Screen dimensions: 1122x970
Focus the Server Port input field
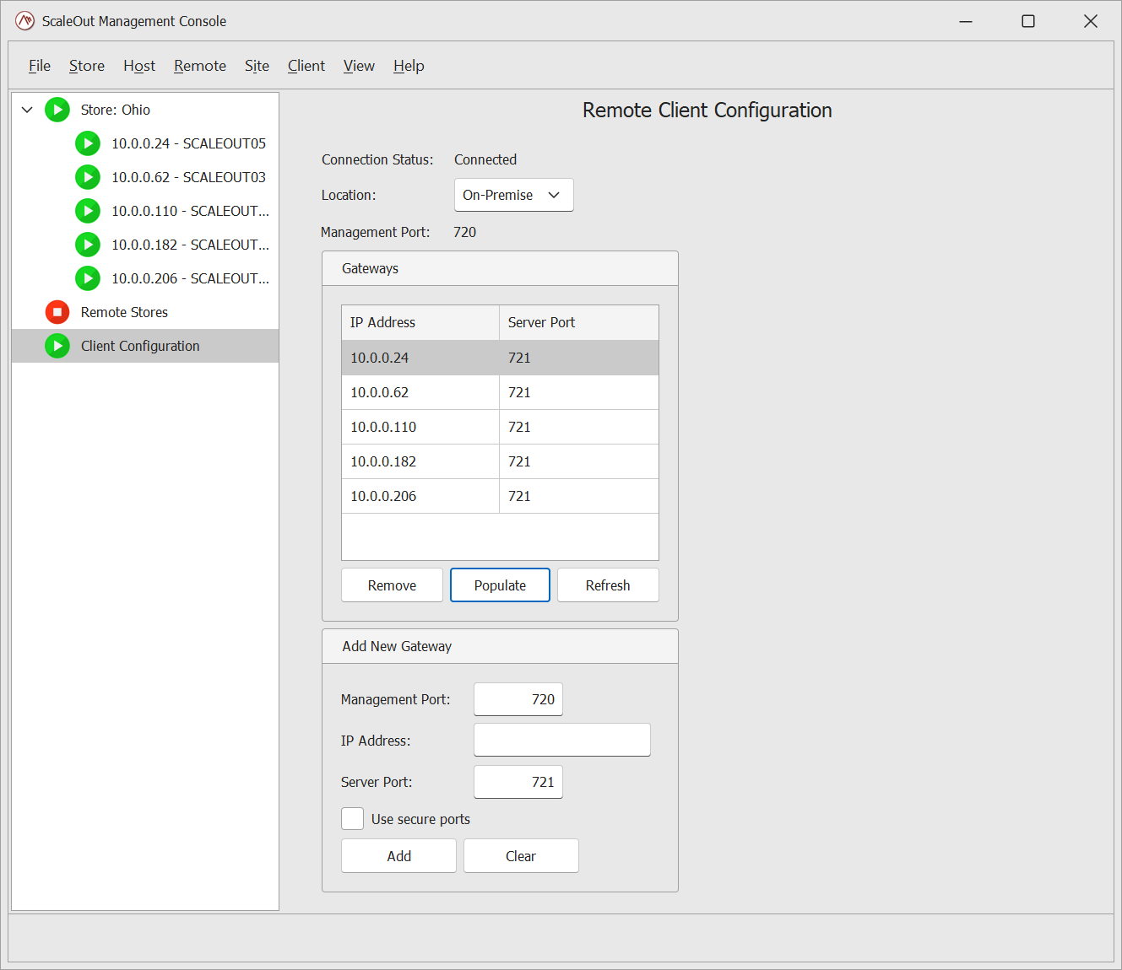click(x=518, y=782)
